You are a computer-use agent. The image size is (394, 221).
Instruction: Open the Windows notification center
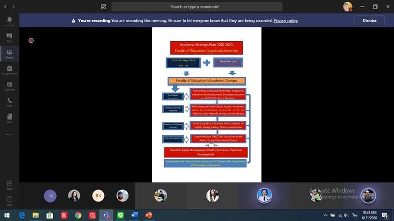click(x=385, y=215)
